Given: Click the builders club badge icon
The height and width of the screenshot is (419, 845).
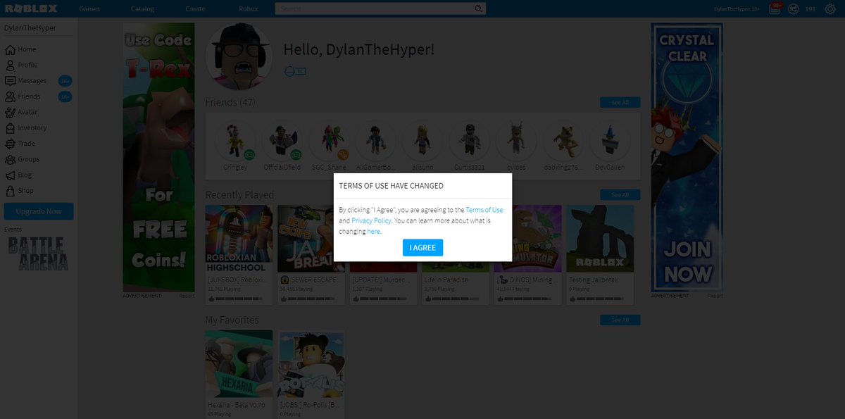Looking at the screenshot, I should pyautogui.click(x=295, y=71).
